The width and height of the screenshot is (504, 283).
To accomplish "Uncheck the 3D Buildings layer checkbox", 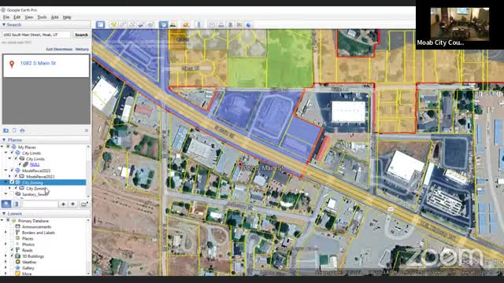I will click(12, 256).
